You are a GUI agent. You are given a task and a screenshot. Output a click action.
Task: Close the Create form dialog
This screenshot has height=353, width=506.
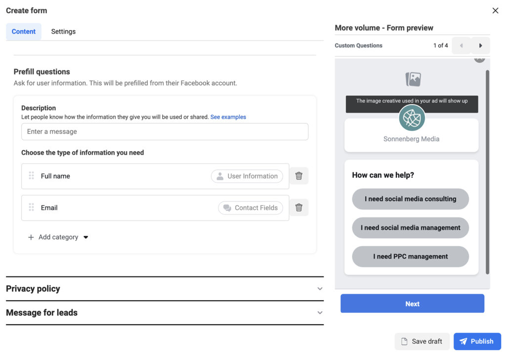pyautogui.click(x=495, y=10)
